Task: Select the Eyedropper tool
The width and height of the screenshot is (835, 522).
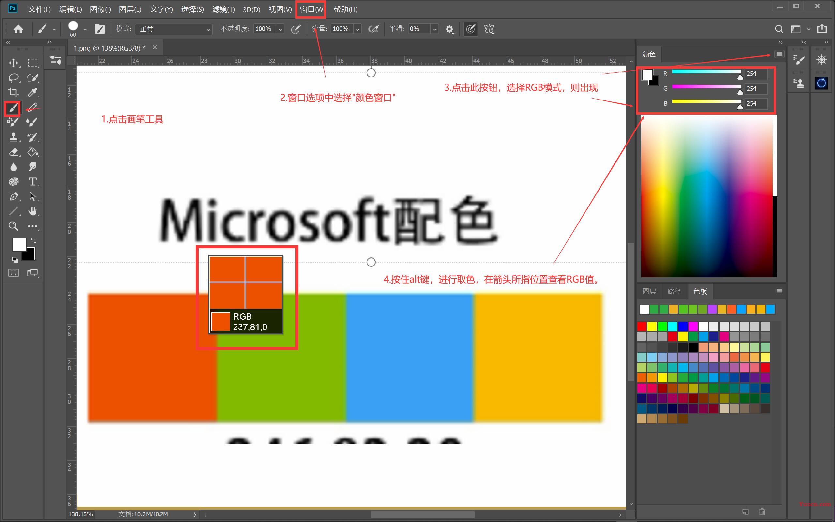Action: pos(33,93)
